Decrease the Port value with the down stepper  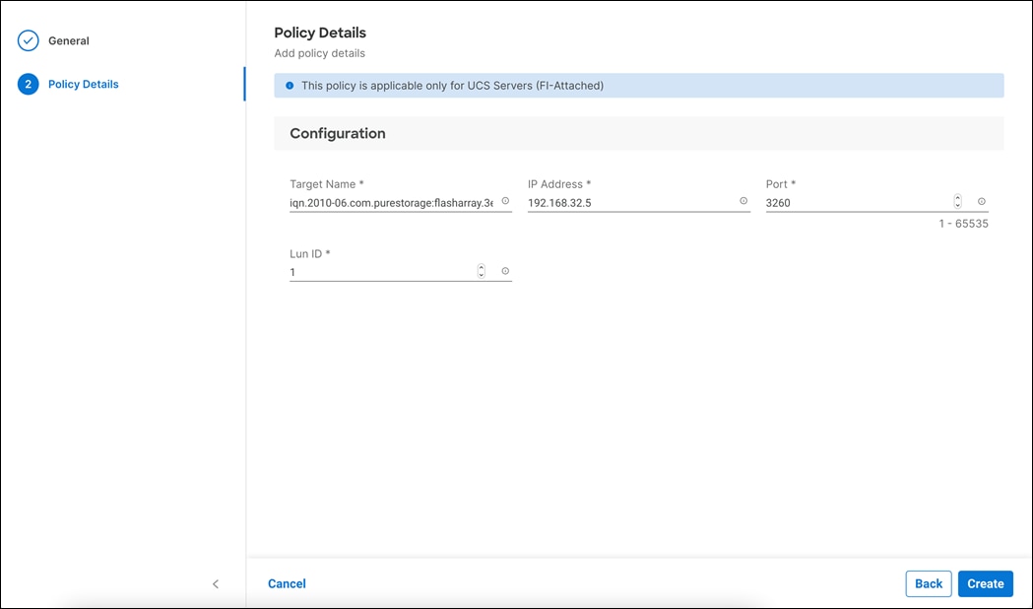(956, 204)
